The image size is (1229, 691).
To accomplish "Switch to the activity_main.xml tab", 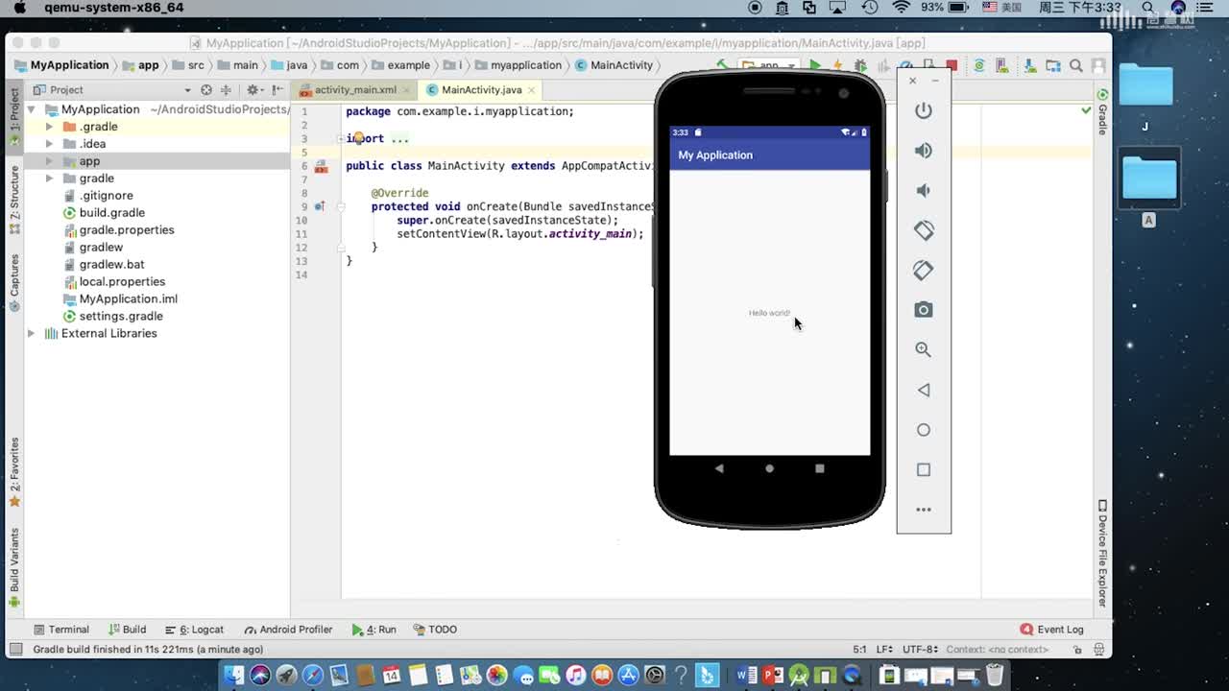I will pos(355,89).
